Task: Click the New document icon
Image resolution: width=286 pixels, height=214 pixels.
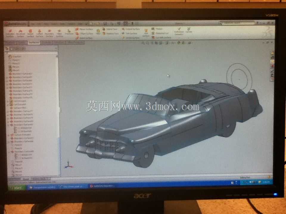Action: tap(91, 24)
